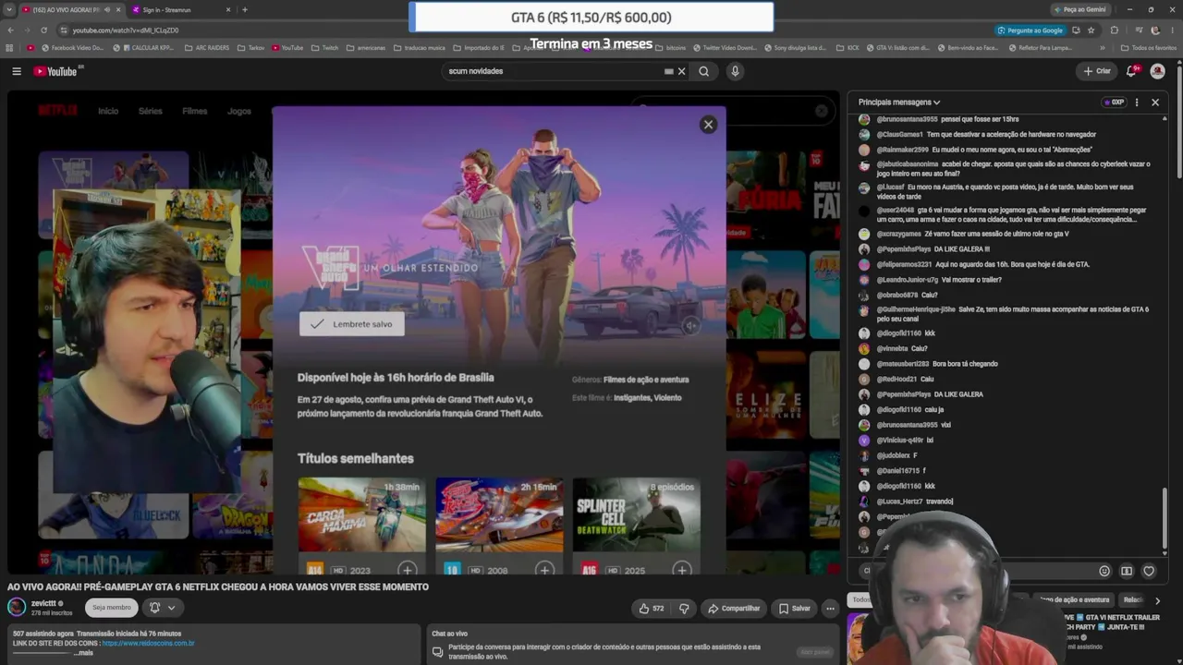Open the Twitch bookmark folder
This screenshot has height=665, width=1183.
(325, 48)
